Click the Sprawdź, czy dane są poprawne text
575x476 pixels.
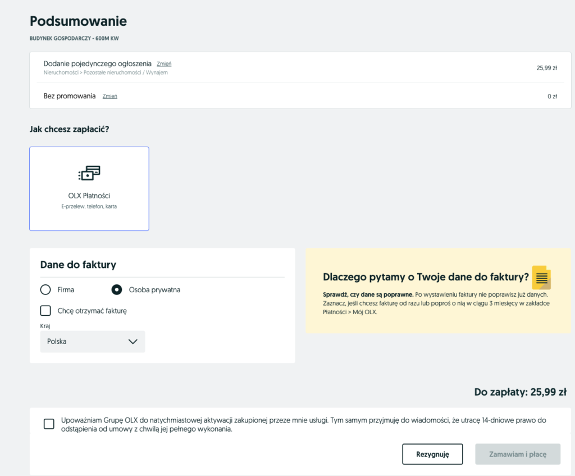click(x=368, y=294)
